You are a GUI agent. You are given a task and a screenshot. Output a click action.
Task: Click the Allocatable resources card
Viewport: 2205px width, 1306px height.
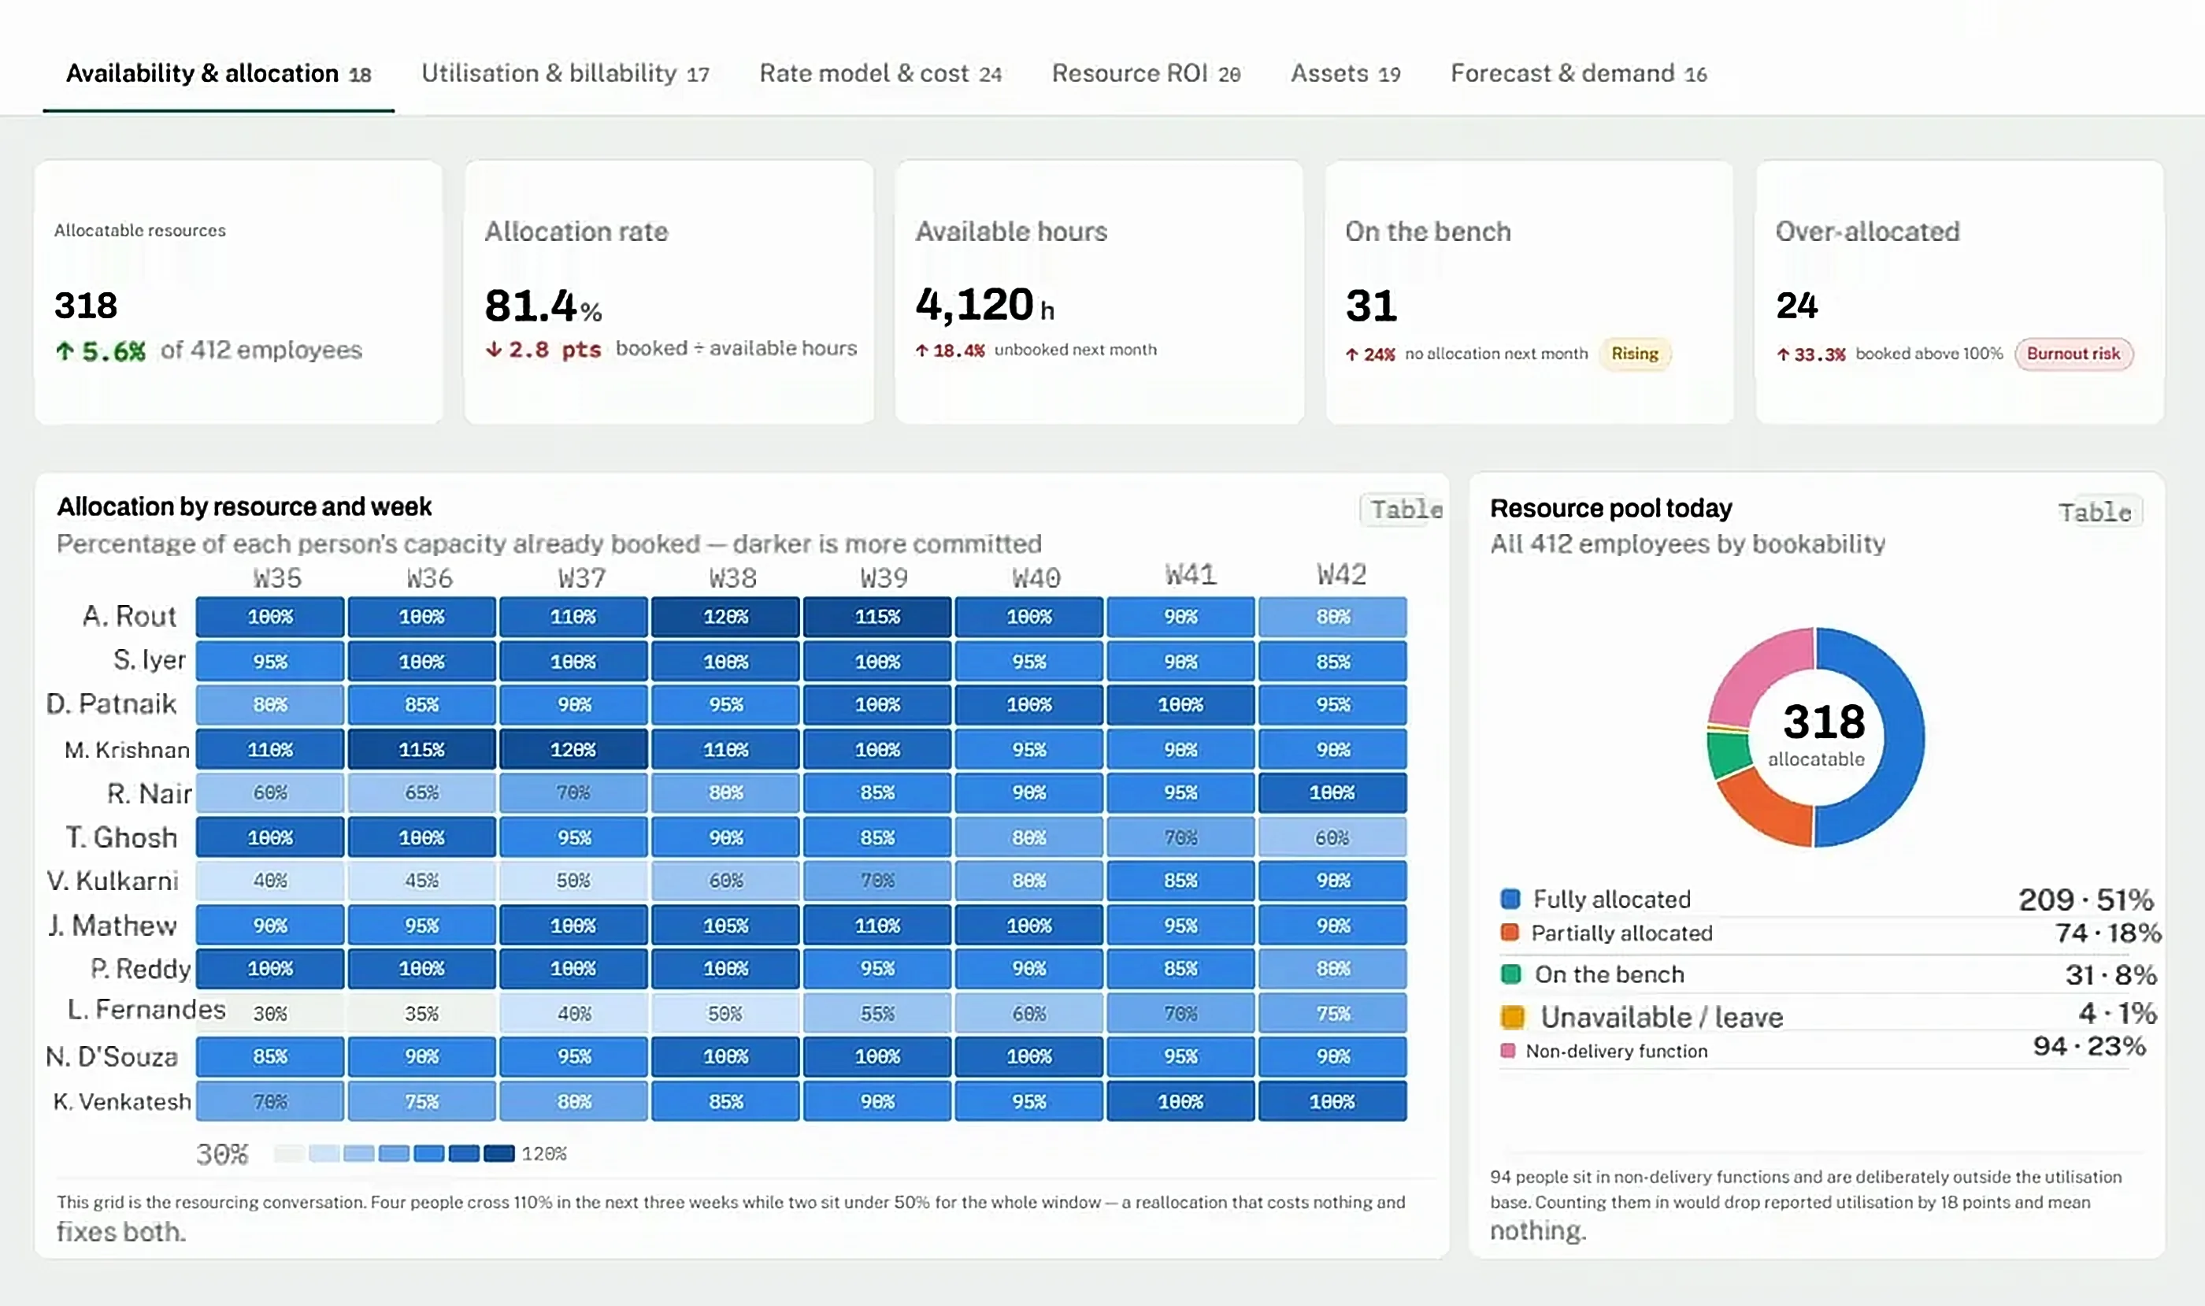(239, 292)
